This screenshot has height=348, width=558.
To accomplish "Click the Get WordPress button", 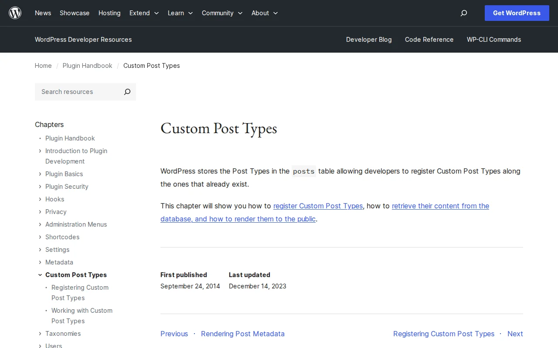I will click(x=517, y=13).
